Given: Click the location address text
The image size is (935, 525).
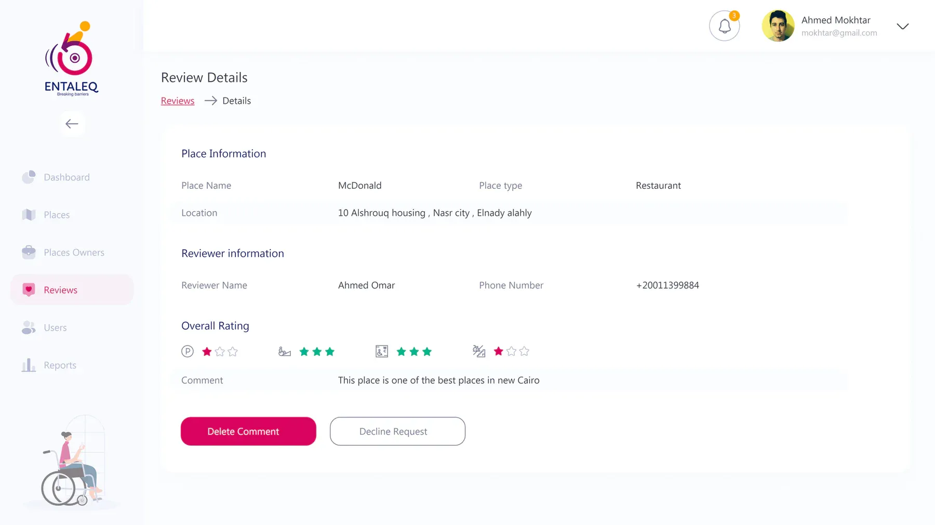Looking at the screenshot, I should pos(435,213).
